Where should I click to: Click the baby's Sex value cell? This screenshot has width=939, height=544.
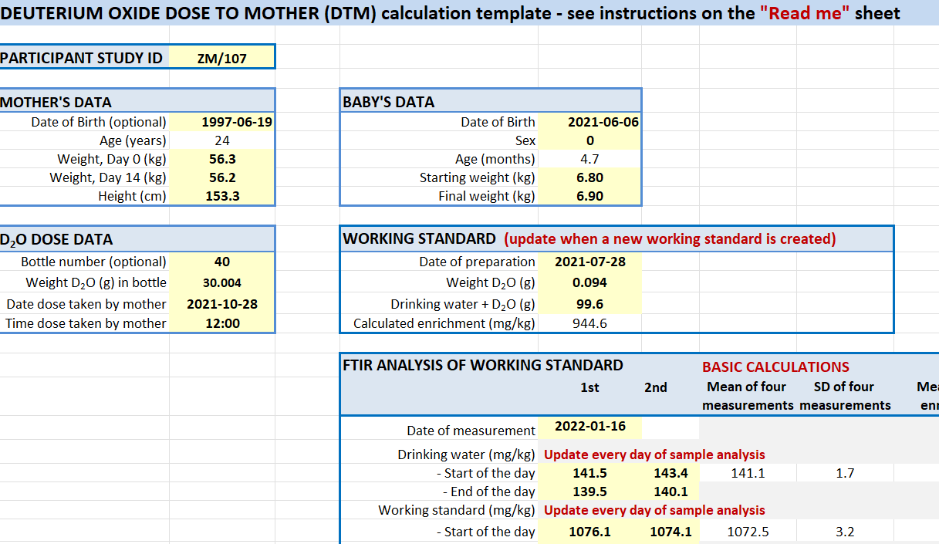[589, 140]
